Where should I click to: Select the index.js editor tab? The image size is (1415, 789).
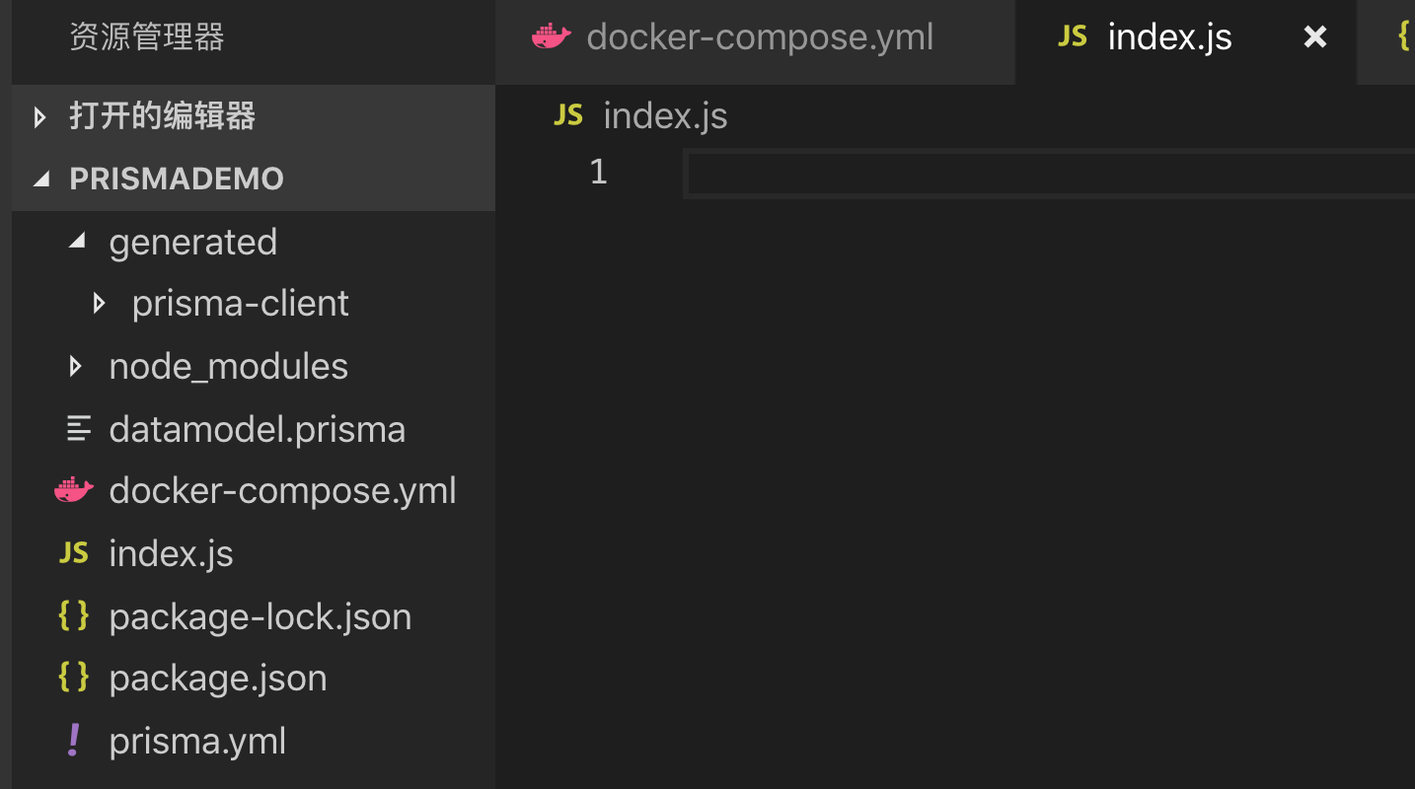point(1169,37)
